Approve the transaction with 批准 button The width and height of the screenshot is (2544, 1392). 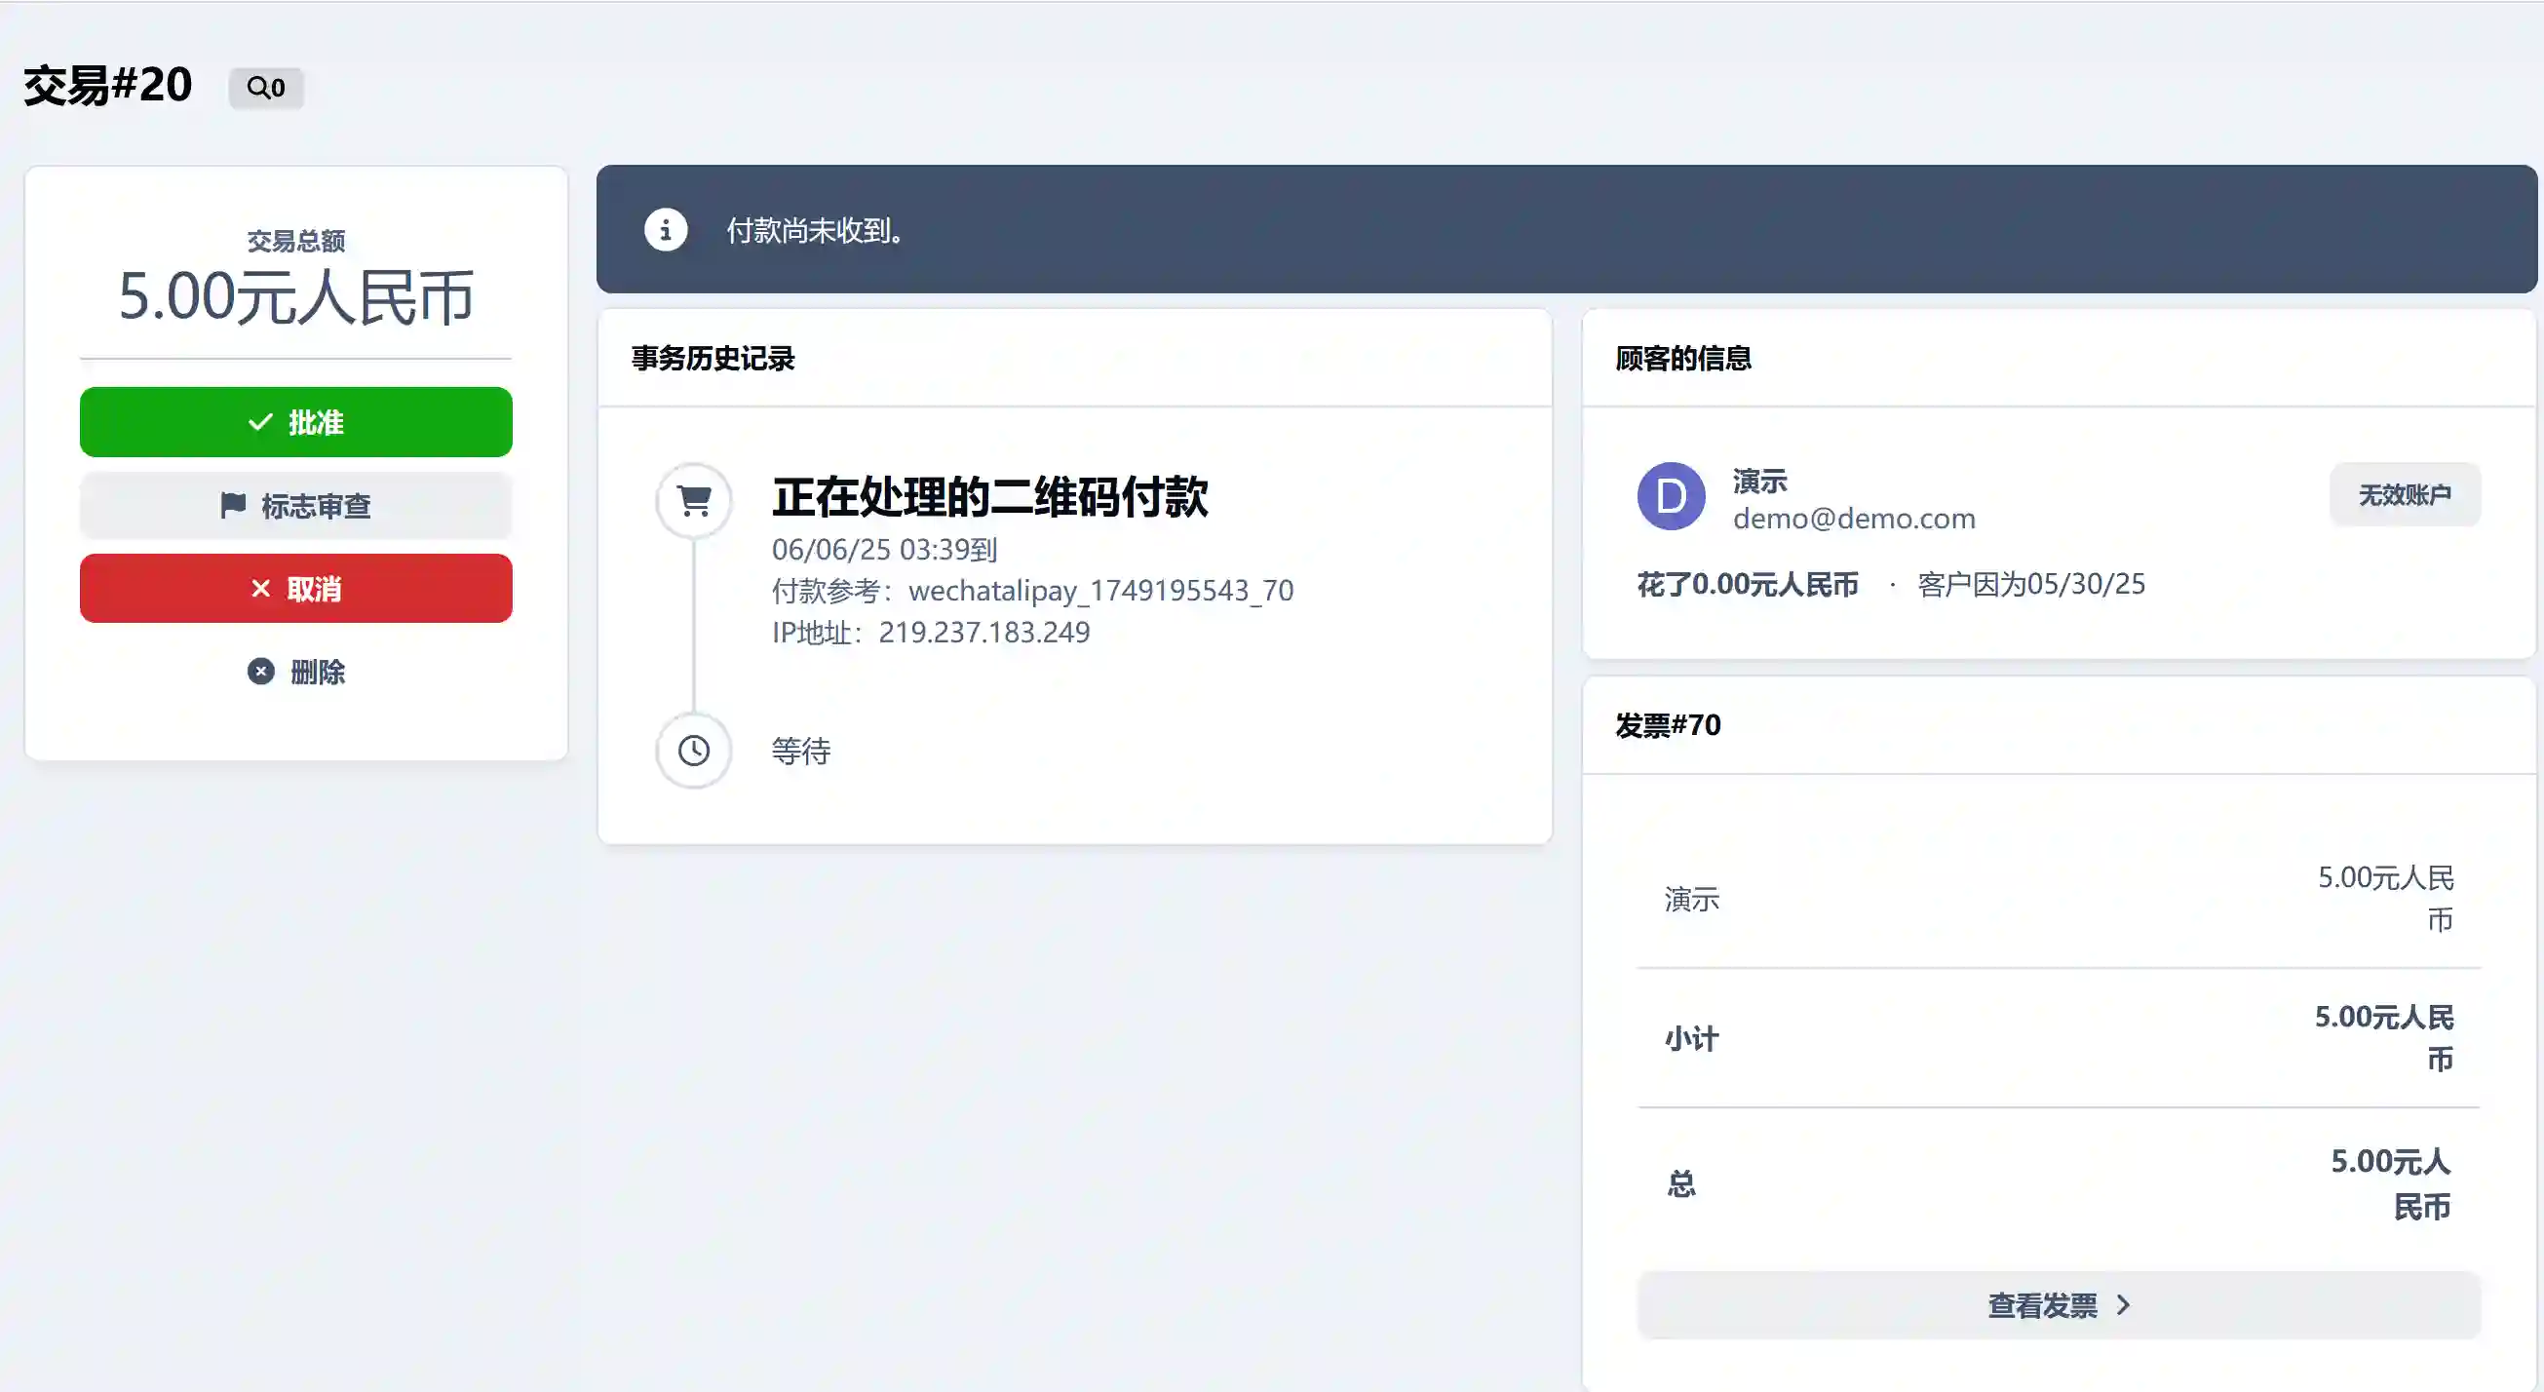295,423
